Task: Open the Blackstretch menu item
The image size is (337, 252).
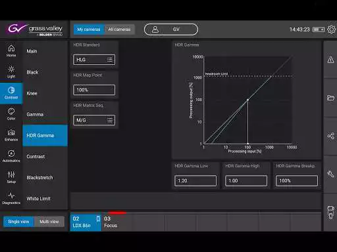Action: click(x=45, y=177)
